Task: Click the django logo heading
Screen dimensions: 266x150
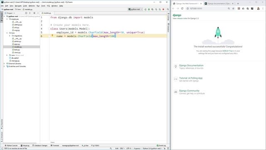Action: point(177,15)
